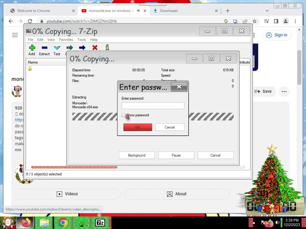This screenshot has height=229, width=306.
Task: Select the folder icon in the 7-Zip file list
Action: [x=30, y=69]
